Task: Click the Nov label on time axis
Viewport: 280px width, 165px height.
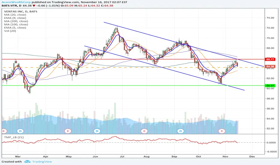Action: (226, 156)
